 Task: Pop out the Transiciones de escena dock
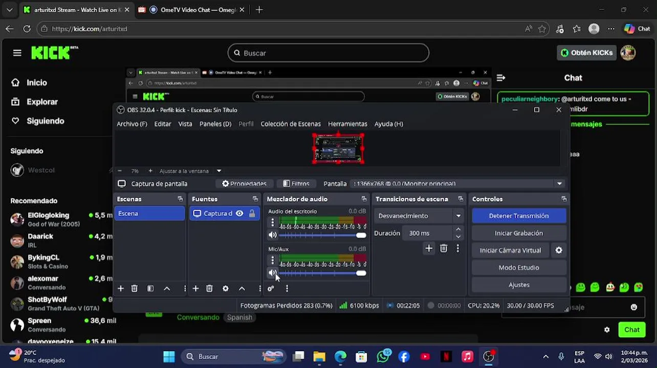tap(461, 199)
